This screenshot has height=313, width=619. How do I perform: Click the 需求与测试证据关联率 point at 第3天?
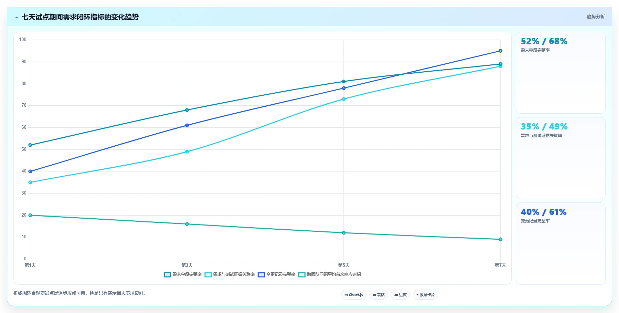[x=187, y=152]
